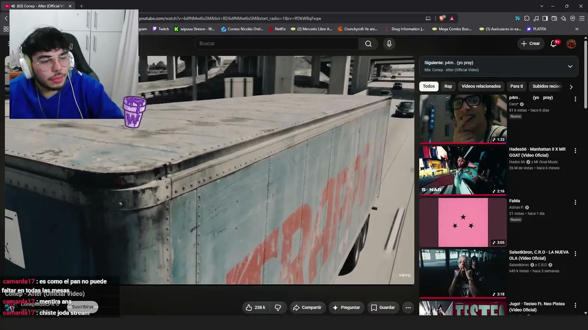Focus the Buscar search field
The height and width of the screenshot is (330, 588).
pos(277,44)
